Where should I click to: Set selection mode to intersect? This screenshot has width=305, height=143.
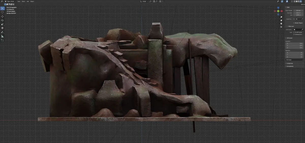coord(13,4)
